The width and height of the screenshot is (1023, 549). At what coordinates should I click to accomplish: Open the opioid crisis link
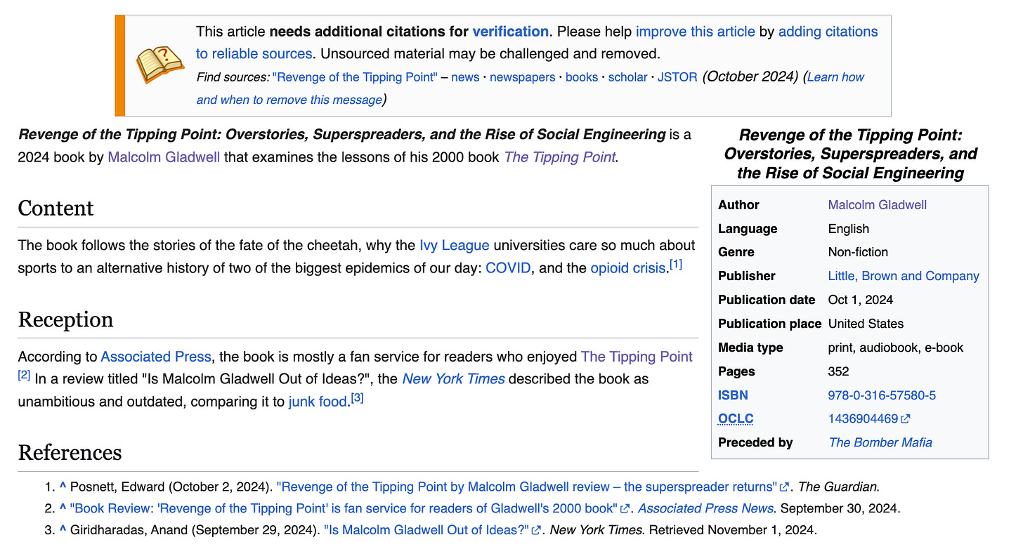(628, 268)
